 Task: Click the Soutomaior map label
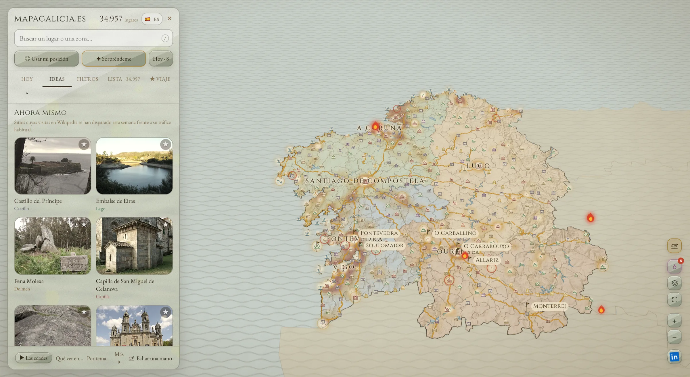click(384, 245)
